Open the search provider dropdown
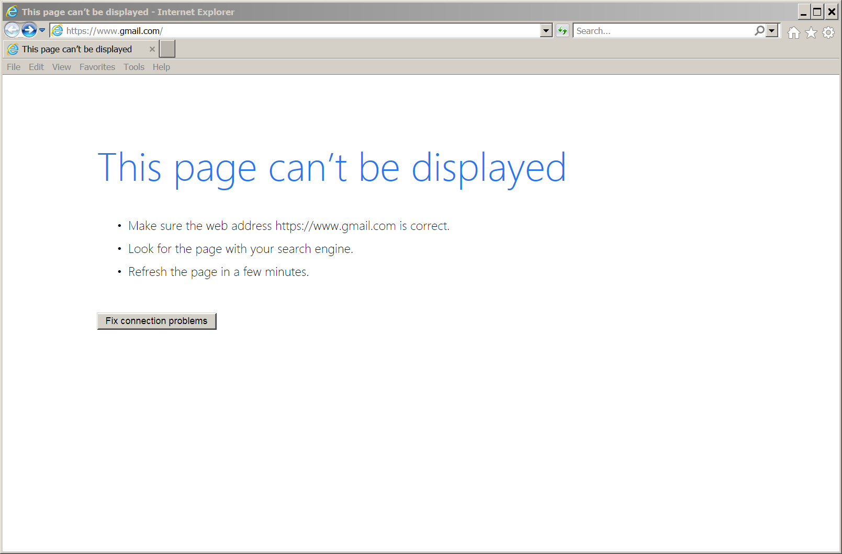Screen dimensions: 842x554 tap(772, 31)
